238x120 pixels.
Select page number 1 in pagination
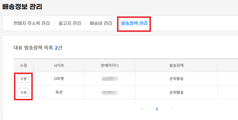tap(157, 109)
